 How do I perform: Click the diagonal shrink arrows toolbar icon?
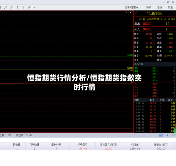point(11,7)
